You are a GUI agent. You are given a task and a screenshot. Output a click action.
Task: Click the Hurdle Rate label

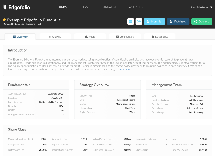[x=141, y=144]
